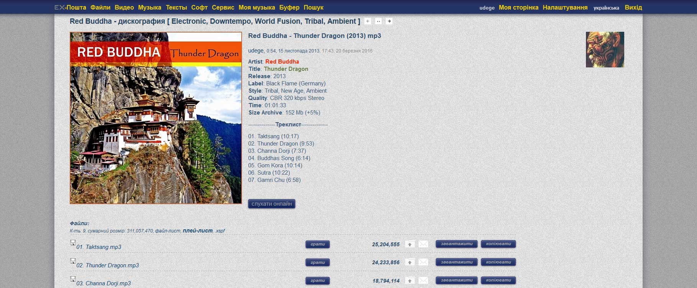Click the Red Buddha album cover image

coord(156,118)
